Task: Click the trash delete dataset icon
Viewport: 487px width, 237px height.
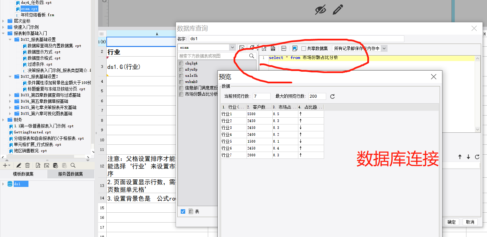Action: coord(27,166)
